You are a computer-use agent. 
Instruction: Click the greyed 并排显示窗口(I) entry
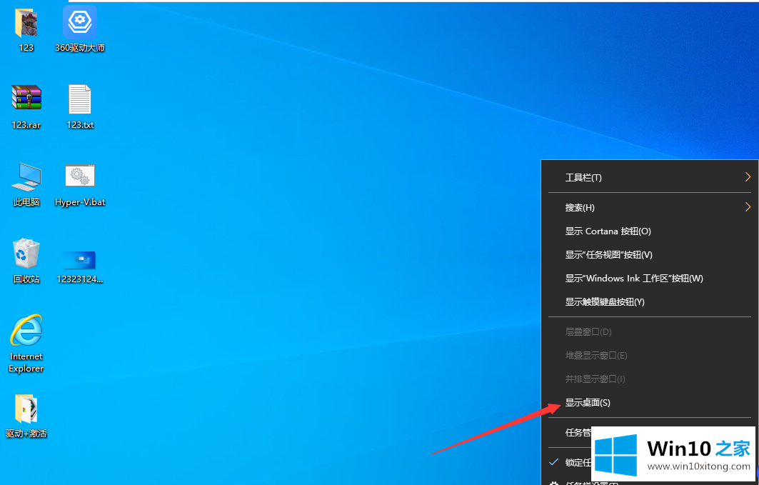[650, 379]
